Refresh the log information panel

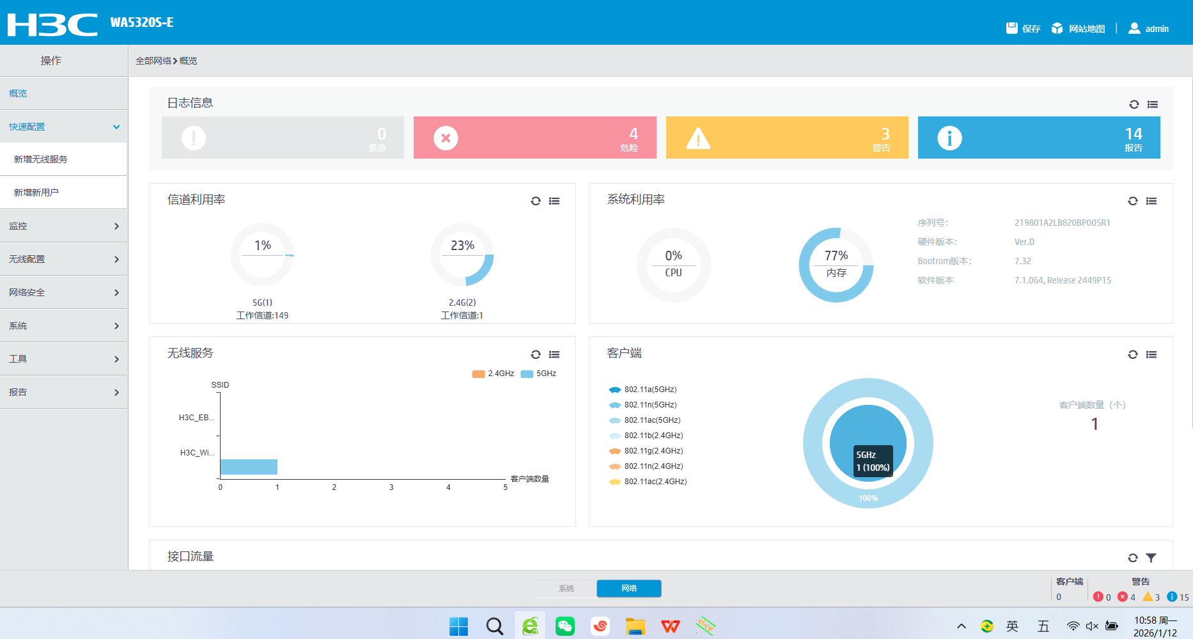click(1134, 104)
